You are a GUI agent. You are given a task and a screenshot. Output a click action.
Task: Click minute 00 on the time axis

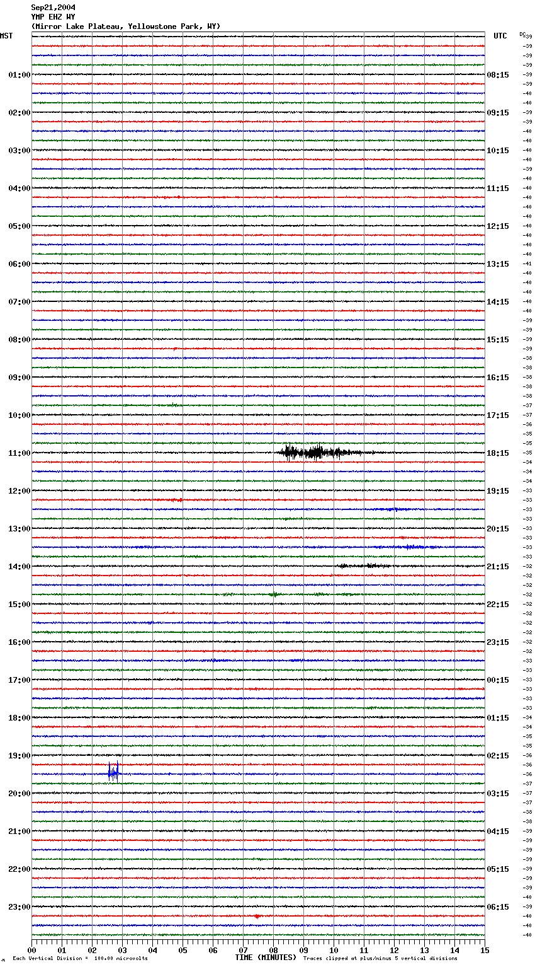point(32,950)
